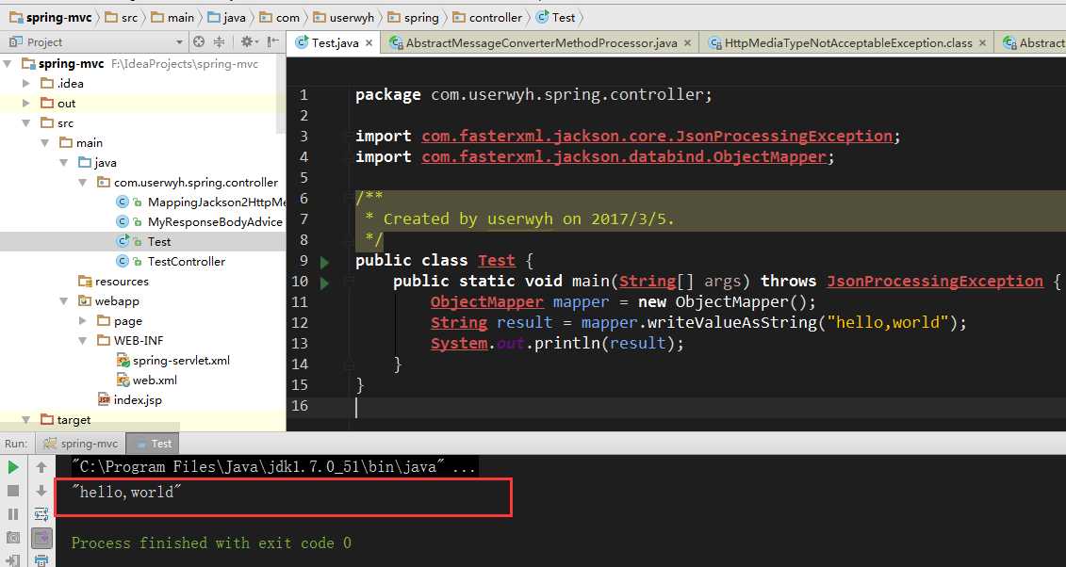Viewport: 1066px width, 567px height.
Task: Click the camera Dump Threads icon
Action: click(x=13, y=538)
